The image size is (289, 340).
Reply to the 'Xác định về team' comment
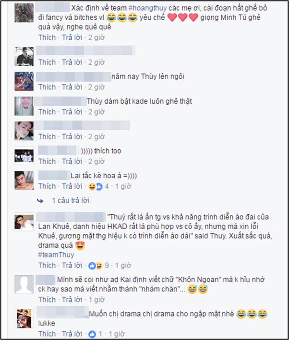pos(72,37)
